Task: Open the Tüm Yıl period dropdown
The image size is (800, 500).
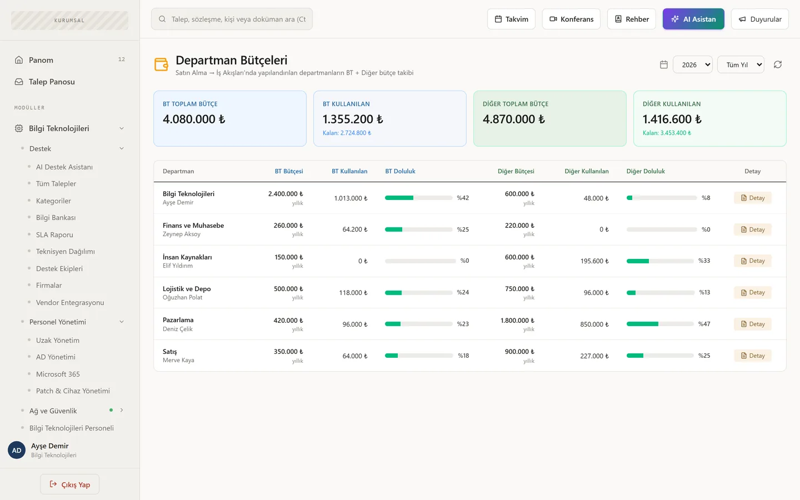Action: click(x=741, y=64)
